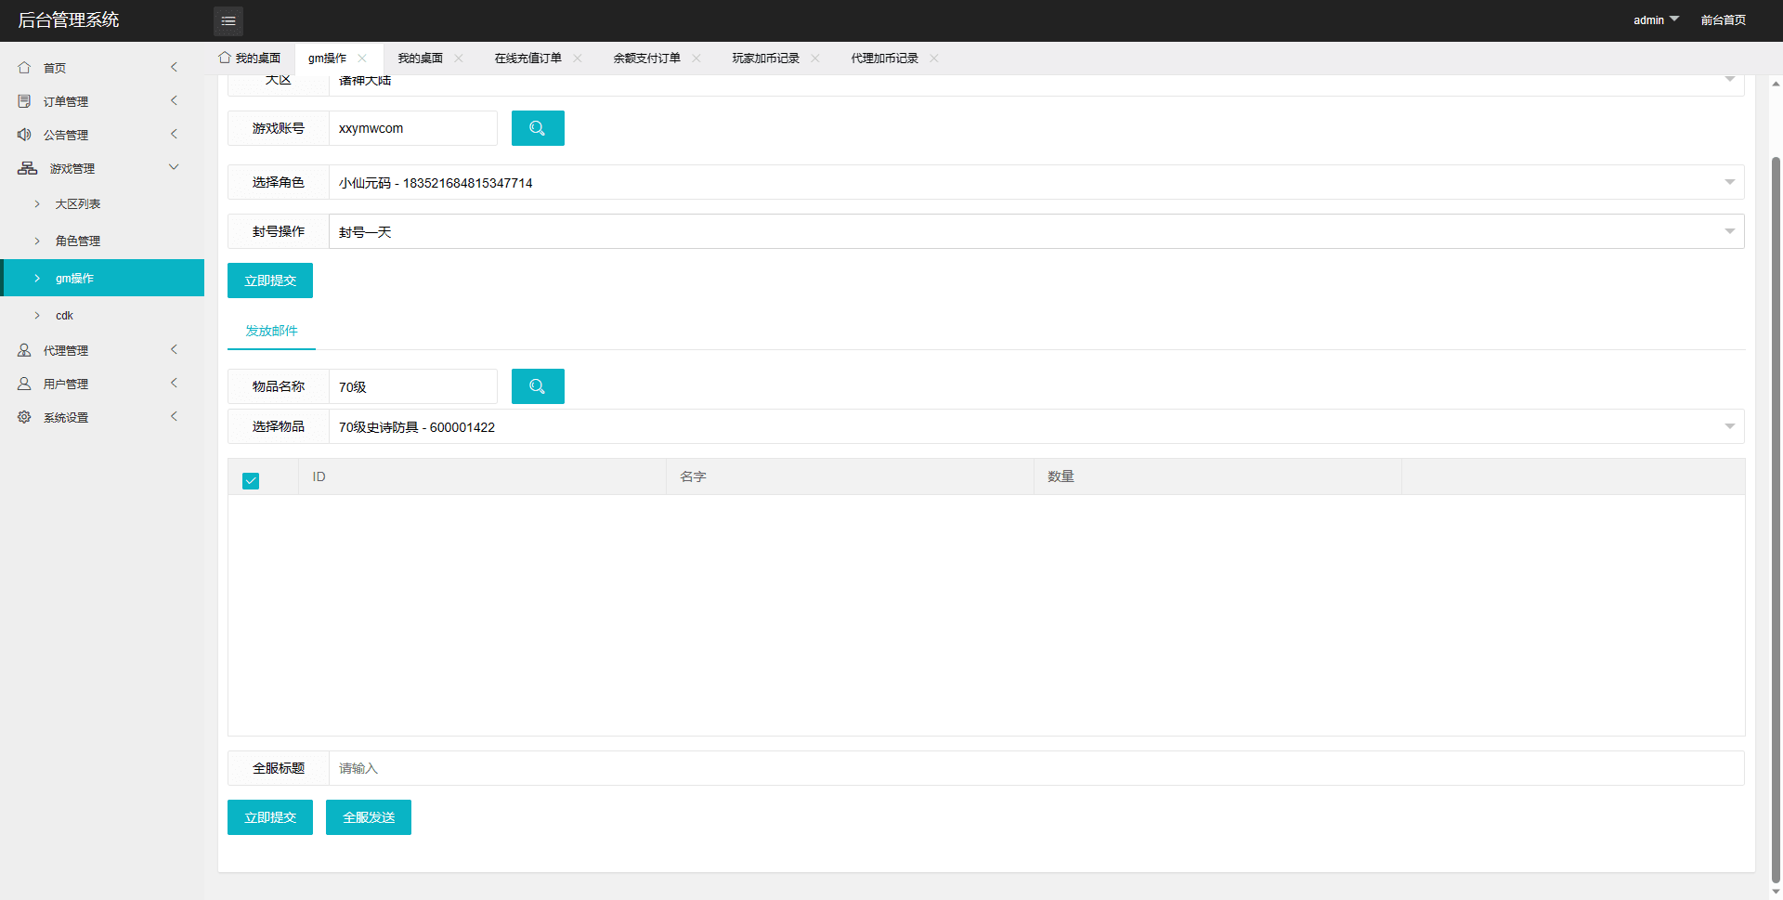1783x900 pixels.
Task: Select the 发放邮件 section tab
Action: click(x=271, y=331)
